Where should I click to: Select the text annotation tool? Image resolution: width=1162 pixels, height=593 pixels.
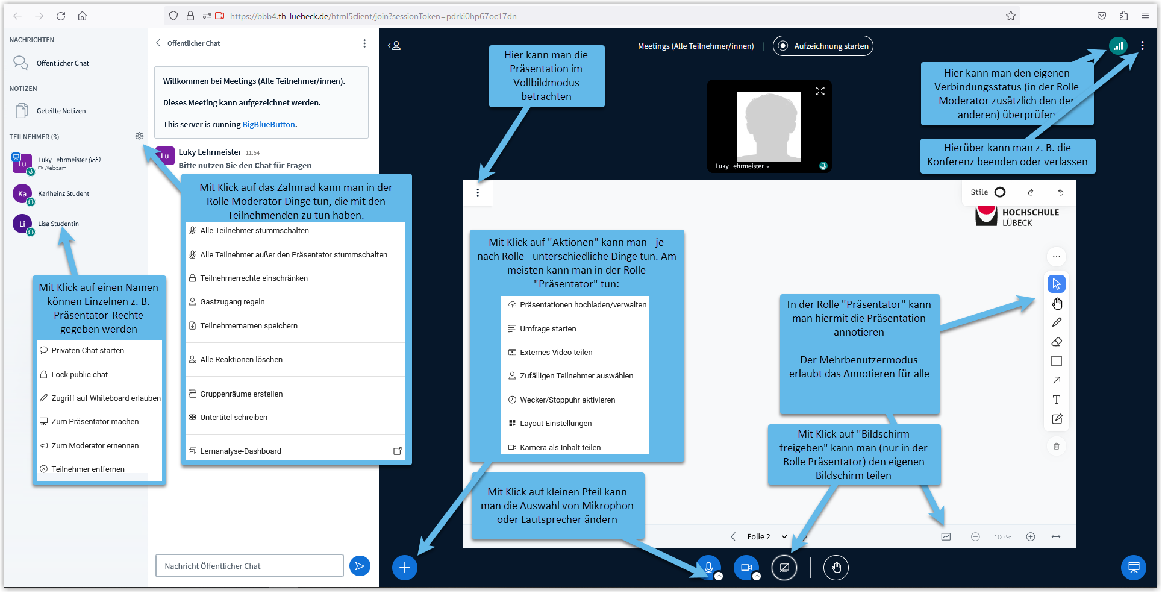coord(1057,400)
